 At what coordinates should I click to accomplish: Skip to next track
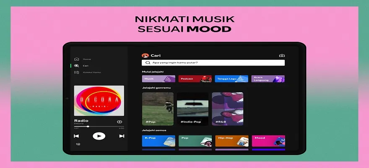pos(122,136)
